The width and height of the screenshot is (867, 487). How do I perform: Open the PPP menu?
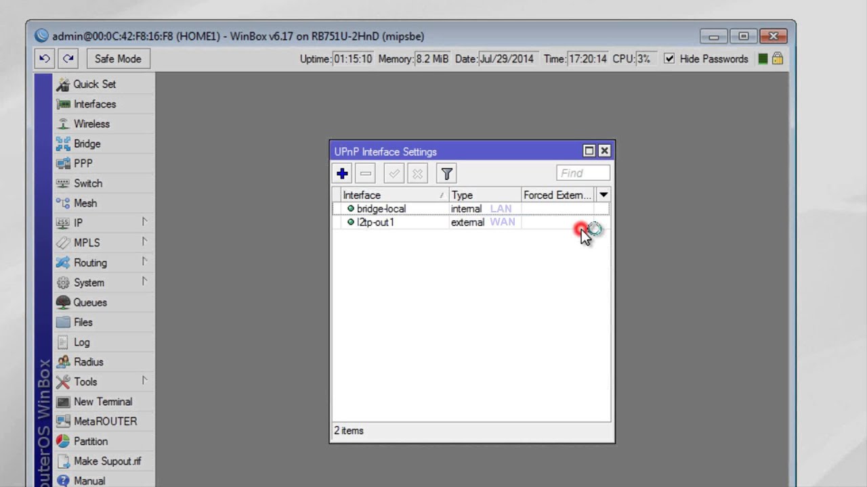83,163
